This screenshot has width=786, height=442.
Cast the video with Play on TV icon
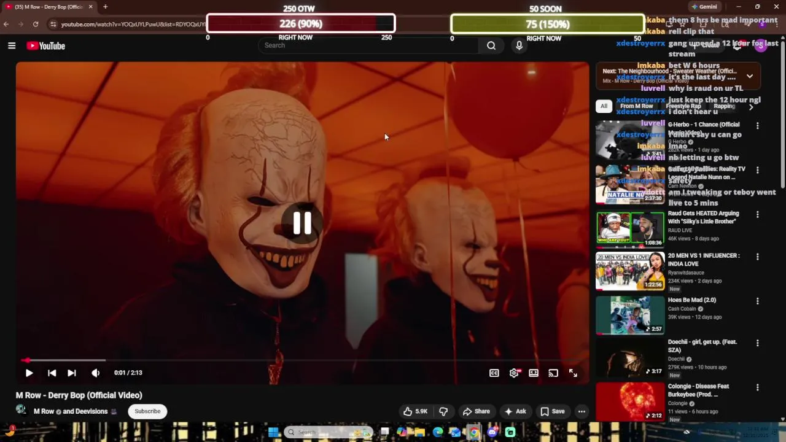553,373
